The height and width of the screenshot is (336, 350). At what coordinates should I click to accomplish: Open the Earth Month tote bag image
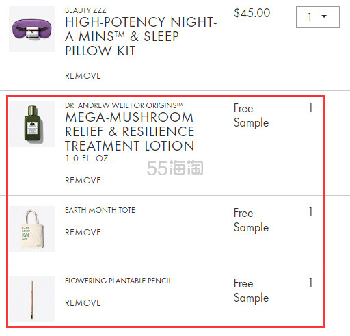coord(31,229)
